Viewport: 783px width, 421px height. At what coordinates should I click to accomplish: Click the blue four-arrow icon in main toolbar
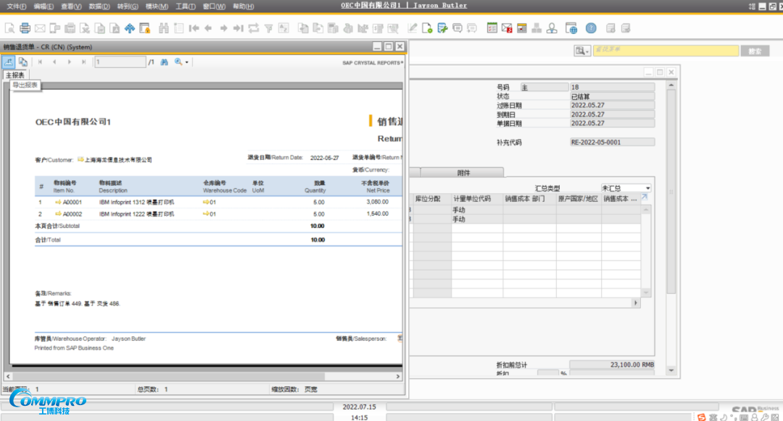(x=130, y=28)
